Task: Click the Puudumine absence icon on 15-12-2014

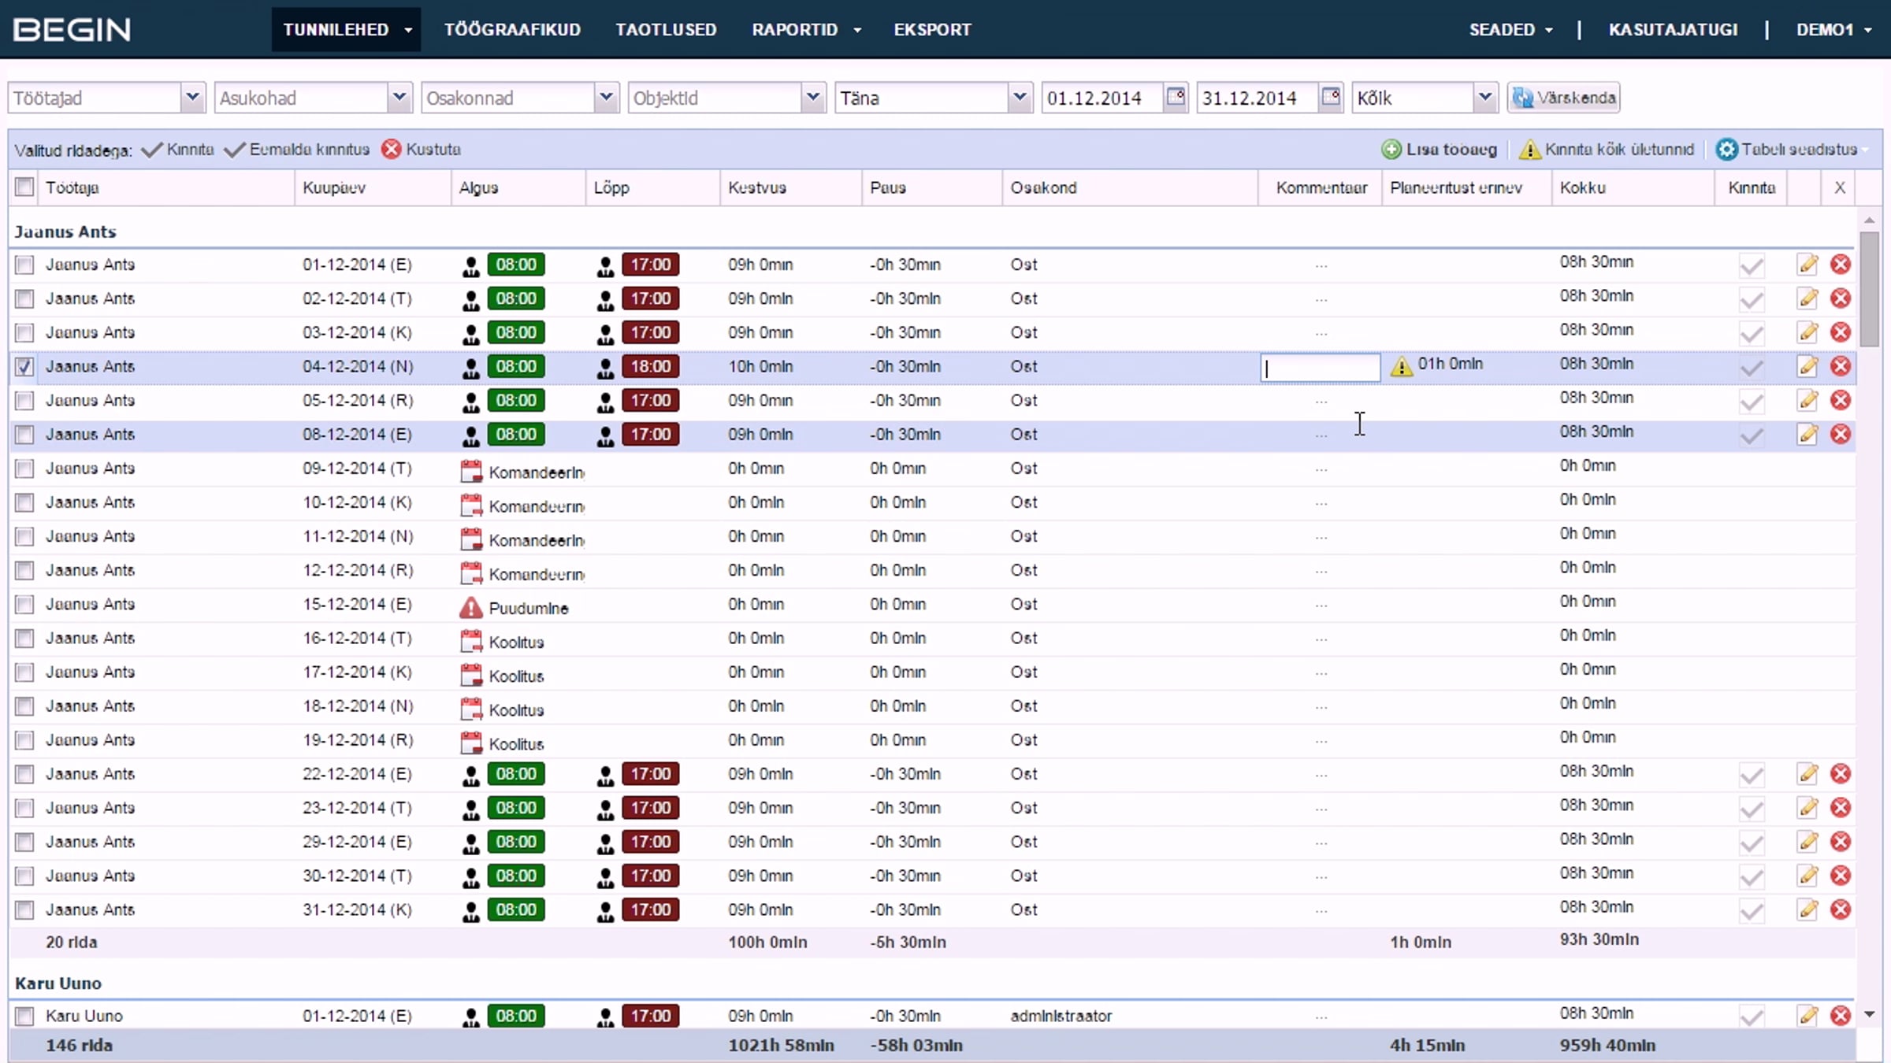Action: point(470,608)
